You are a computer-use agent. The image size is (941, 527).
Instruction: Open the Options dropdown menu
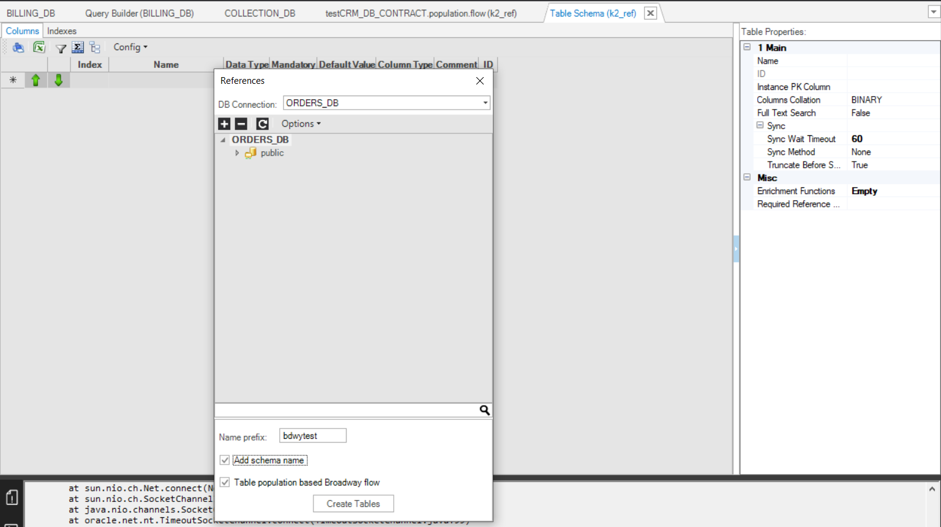coord(301,124)
